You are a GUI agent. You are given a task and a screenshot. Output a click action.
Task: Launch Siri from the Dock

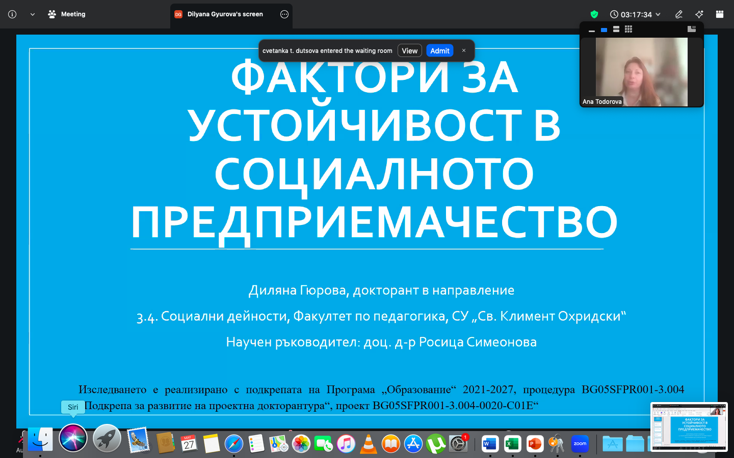pos(73,438)
